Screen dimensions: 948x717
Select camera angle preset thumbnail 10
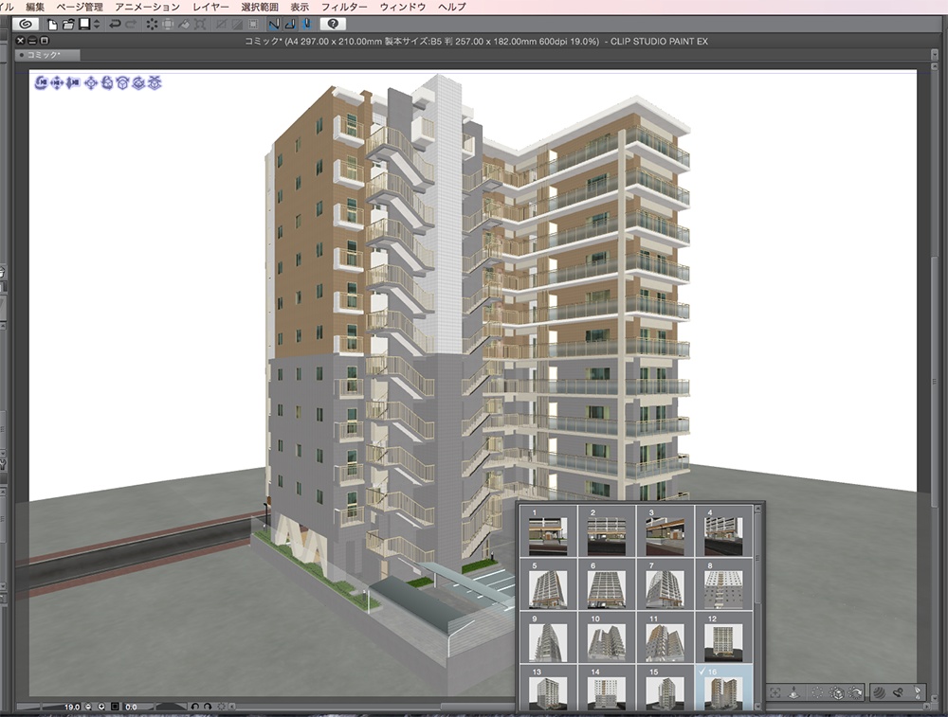click(608, 643)
